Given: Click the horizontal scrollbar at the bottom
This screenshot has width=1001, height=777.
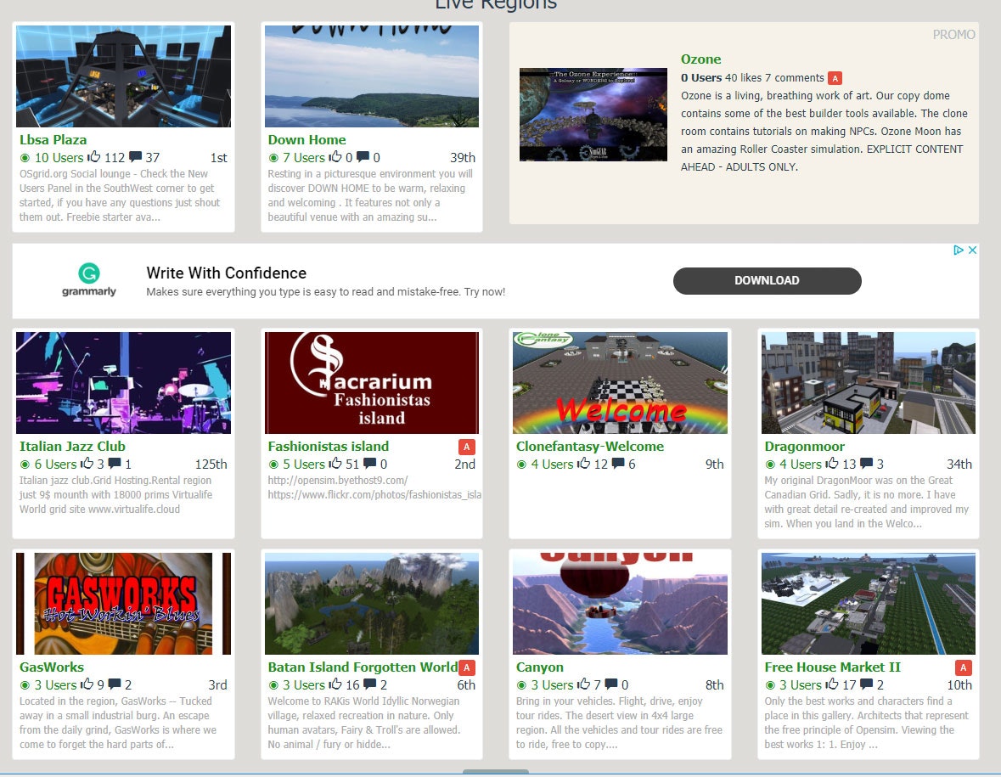Looking at the screenshot, I should point(495,771).
